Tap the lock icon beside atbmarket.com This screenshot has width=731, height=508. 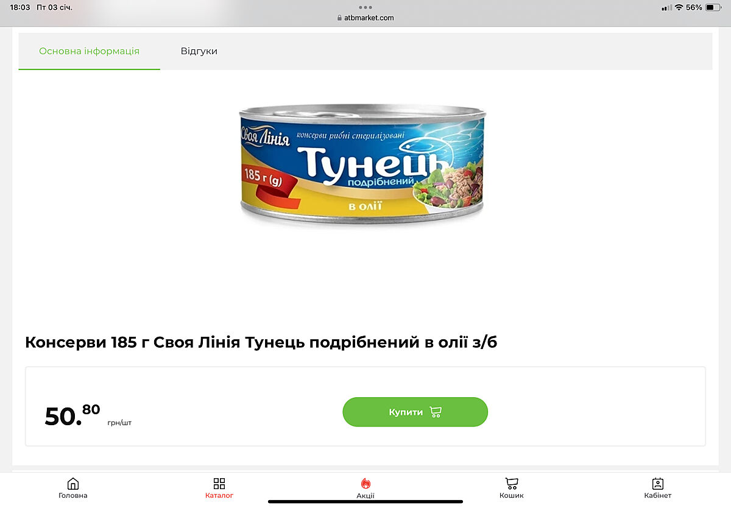340,18
